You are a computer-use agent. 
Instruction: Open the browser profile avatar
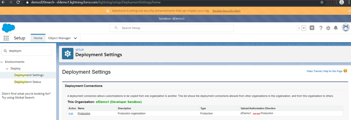point(342,2)
